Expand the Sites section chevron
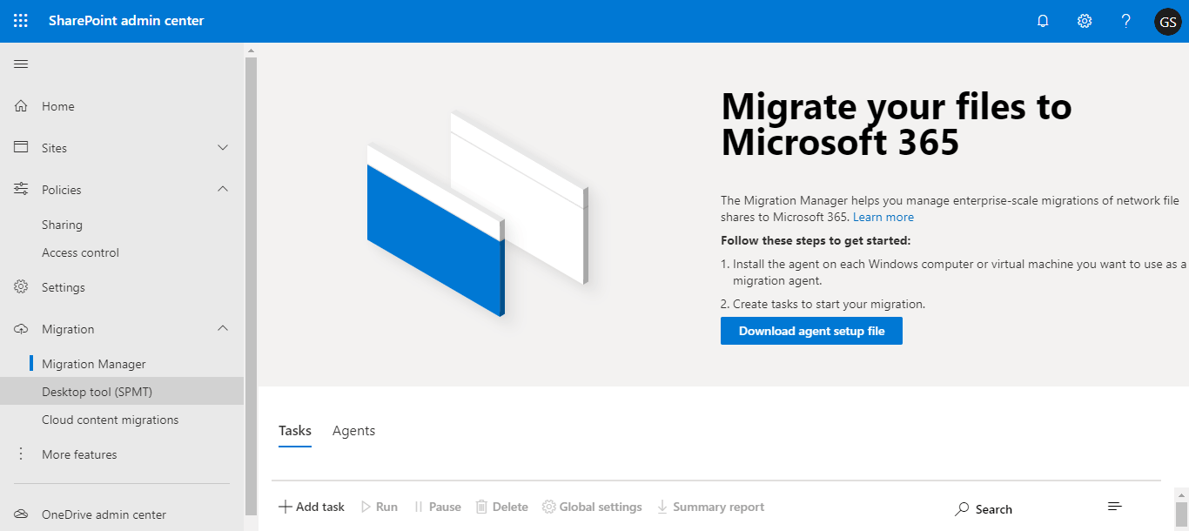This screenshot has width=1189, height=531. tap(223, 148)
